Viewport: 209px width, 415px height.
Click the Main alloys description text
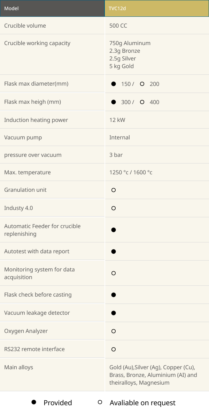[x=153, y=375]
